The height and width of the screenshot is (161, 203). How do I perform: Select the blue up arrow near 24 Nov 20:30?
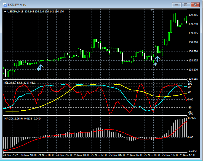click(x=41, y=67)
